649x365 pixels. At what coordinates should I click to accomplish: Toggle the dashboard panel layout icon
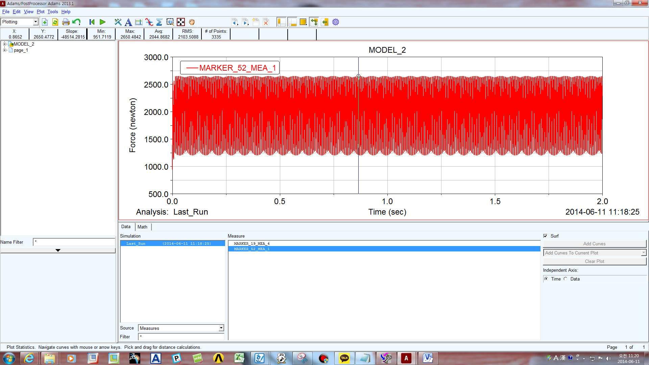(x=292, y=22)
